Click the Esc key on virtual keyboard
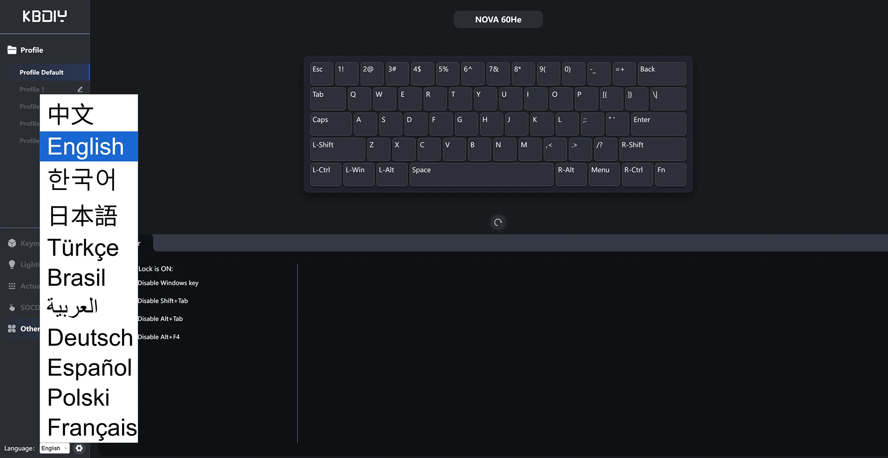 pyautogui.click(x=321, y=74)
